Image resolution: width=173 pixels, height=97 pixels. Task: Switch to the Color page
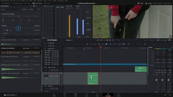point(97,95)
